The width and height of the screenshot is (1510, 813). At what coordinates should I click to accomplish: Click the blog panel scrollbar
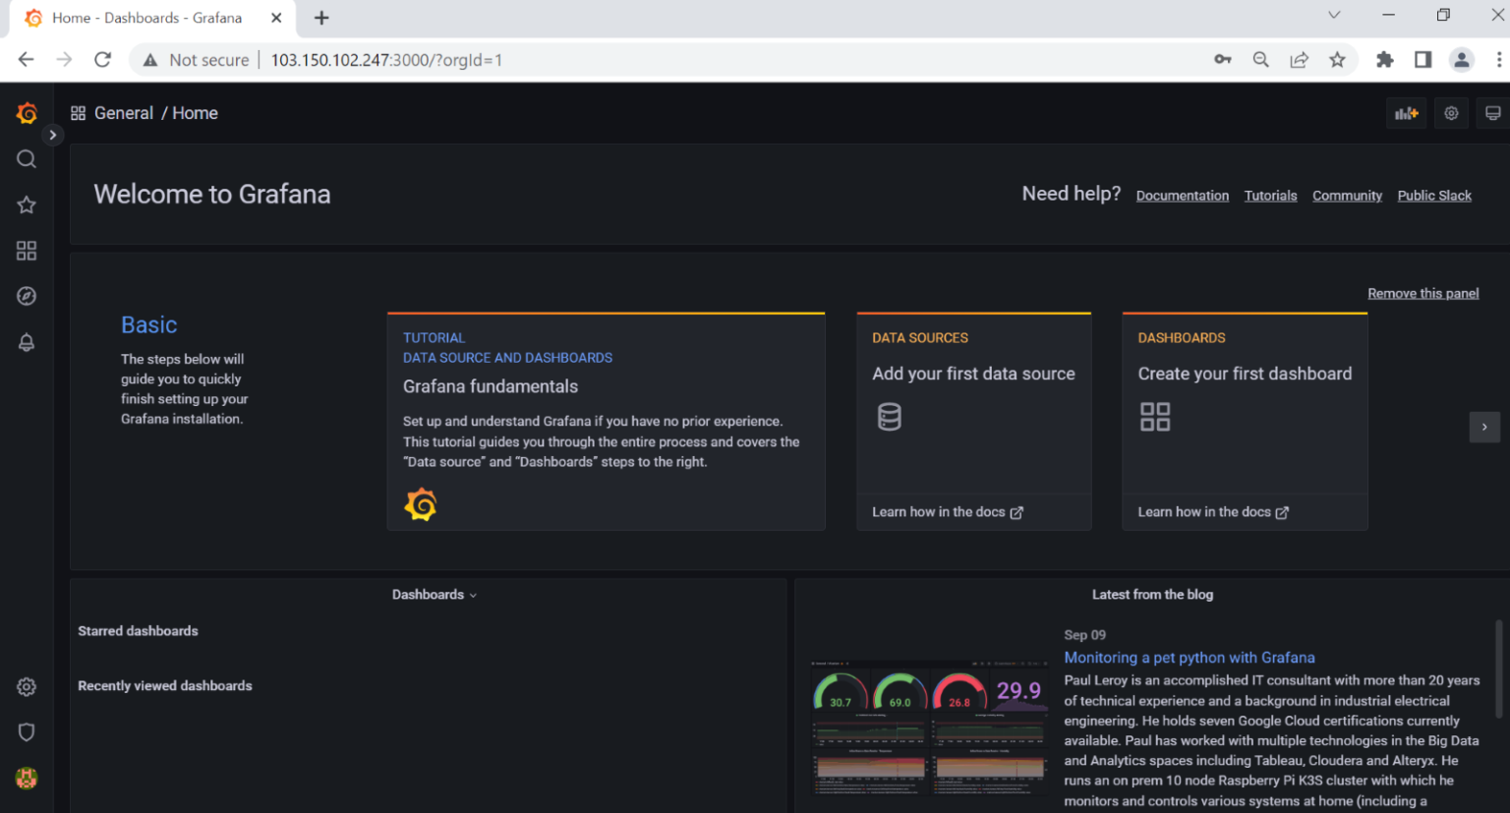click(1498, 668)
